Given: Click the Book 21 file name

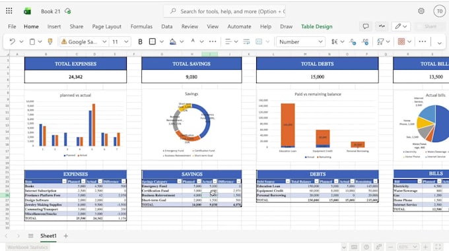Looking at the screenshot, I should point(50,11).
